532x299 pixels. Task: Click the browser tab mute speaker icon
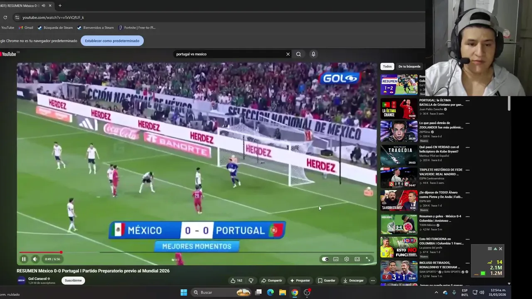click(x=43, y=6)
